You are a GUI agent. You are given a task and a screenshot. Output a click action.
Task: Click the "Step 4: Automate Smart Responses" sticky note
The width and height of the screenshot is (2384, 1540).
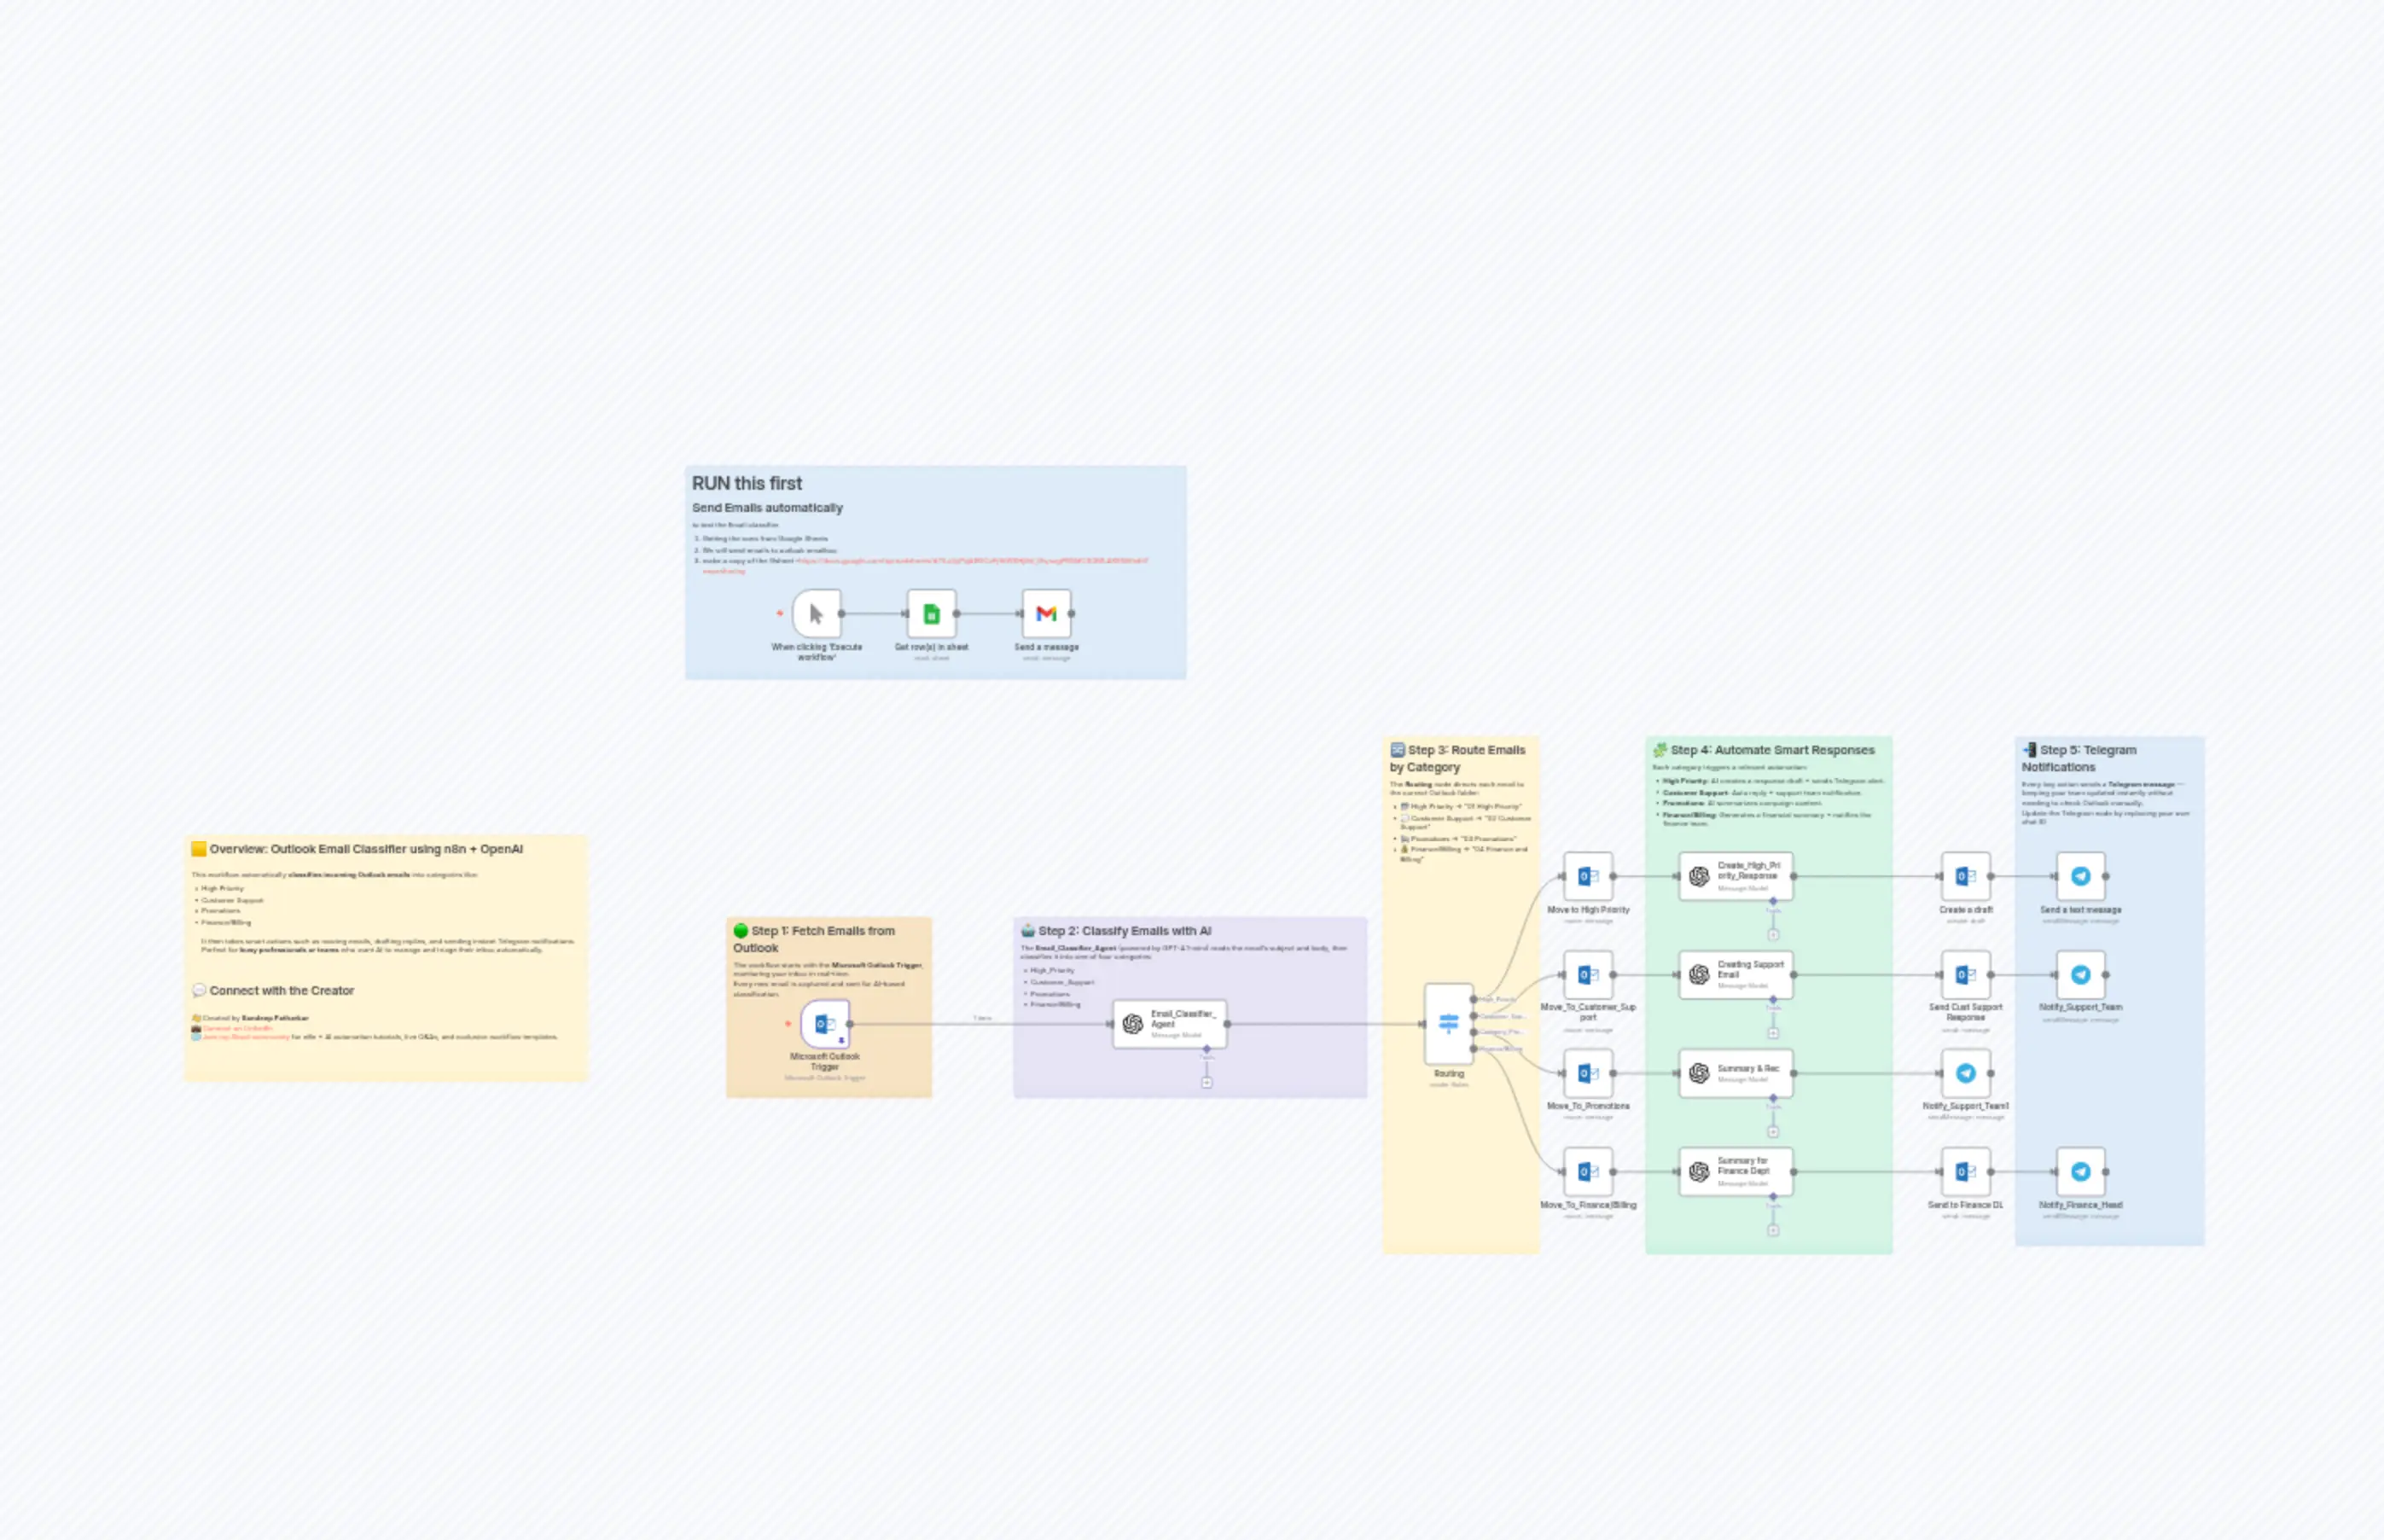point(1765,750)
